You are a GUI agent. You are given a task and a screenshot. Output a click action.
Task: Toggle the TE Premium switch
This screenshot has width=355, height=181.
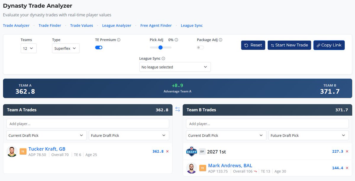tap(99, 47)
